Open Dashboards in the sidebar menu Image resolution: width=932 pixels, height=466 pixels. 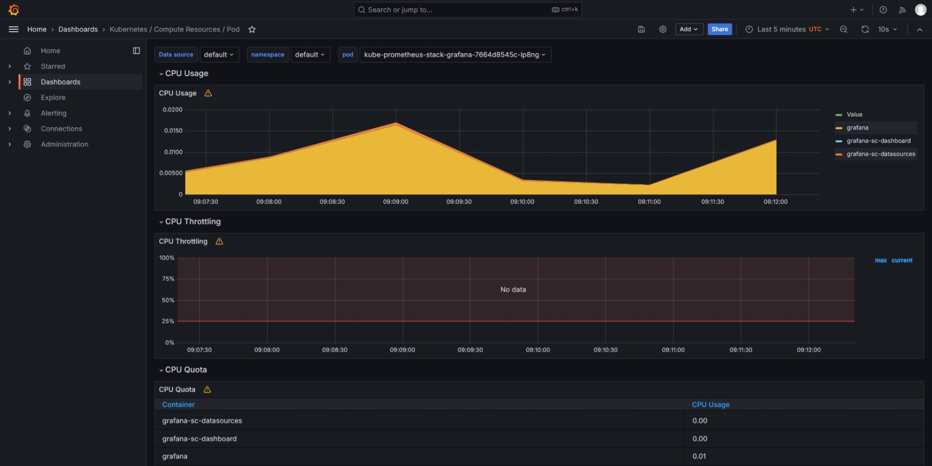[60, 82]
